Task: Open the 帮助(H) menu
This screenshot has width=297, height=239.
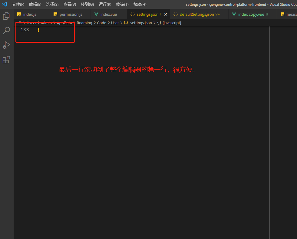Action: (x=140, y=4)
